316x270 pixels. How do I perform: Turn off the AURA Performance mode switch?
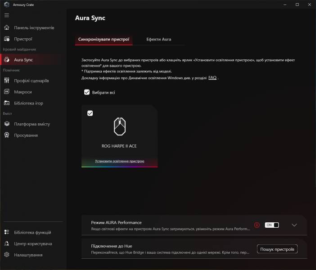[272, 225]
